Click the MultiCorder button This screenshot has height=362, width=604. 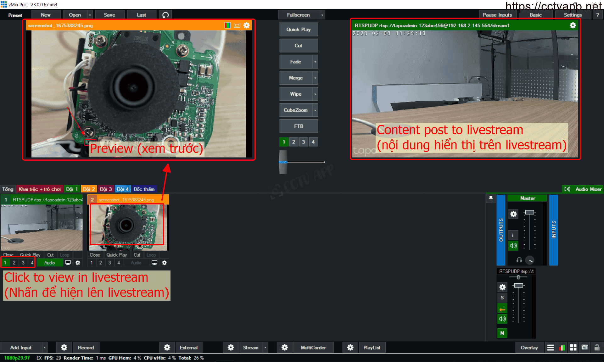[x=313, y=348]
